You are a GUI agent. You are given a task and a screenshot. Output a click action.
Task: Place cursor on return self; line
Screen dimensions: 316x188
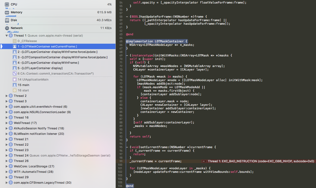pos(140,136)
